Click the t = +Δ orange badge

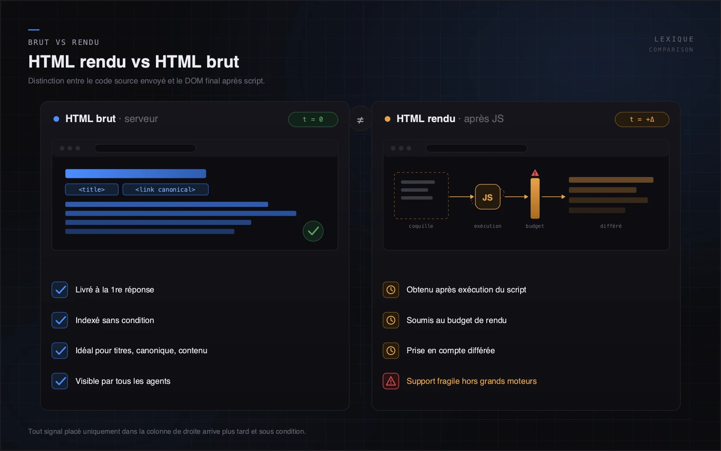click(x=642, y=120)
